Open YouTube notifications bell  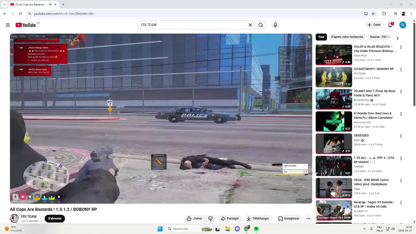click(x=391, y=25)
